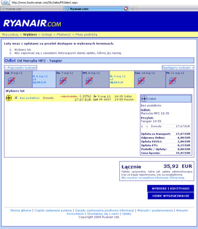
Task: Close the active Ryanair.com tab
Action: [126, 9]
